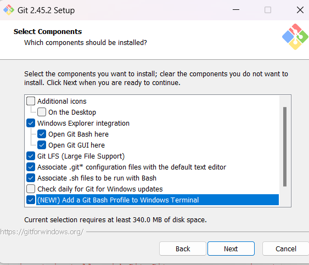Enable the Additional icons checkbox
This screenshot has width=309, height=265.
pyautogui.click(x=31, y=101)
